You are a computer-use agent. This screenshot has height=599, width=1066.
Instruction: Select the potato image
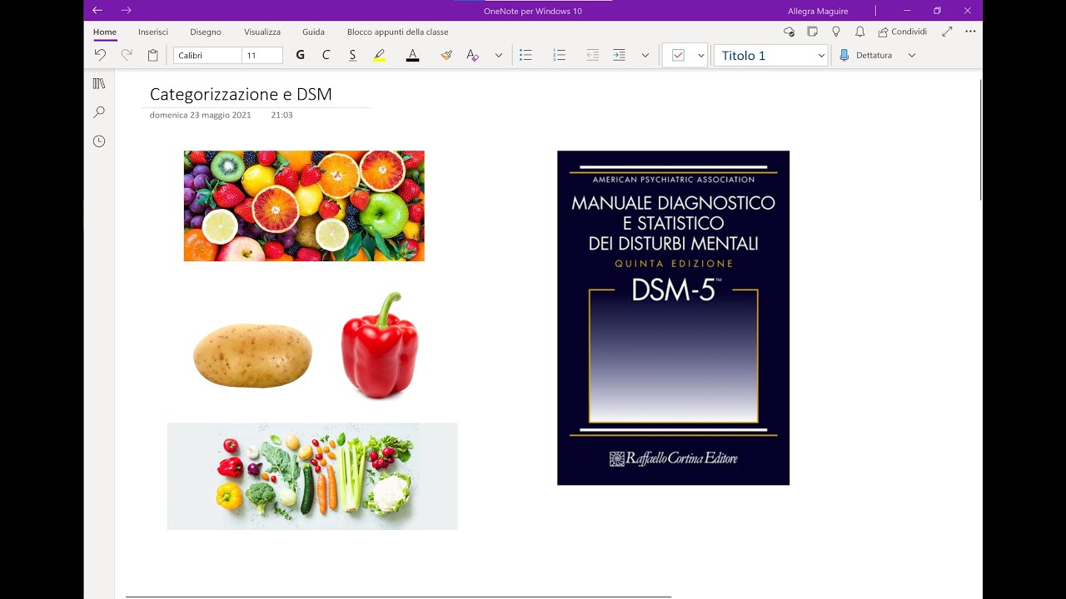252,355
